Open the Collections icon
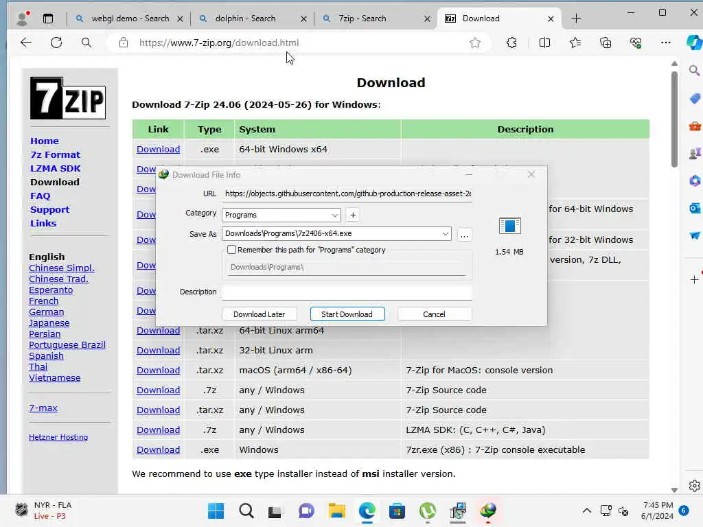This screenshot has width=703, height=527. pyautogui.click(x=606, y=43)
